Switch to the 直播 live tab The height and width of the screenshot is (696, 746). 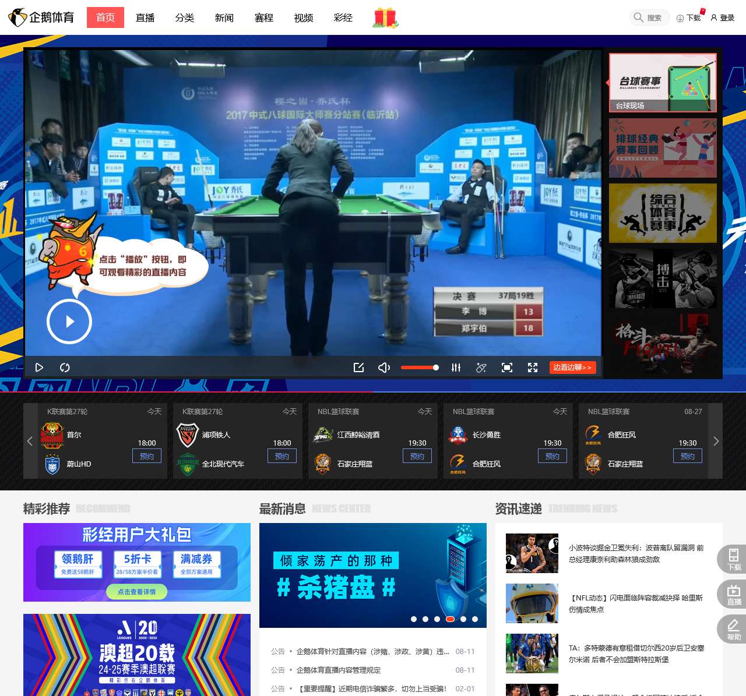(145, 18)
